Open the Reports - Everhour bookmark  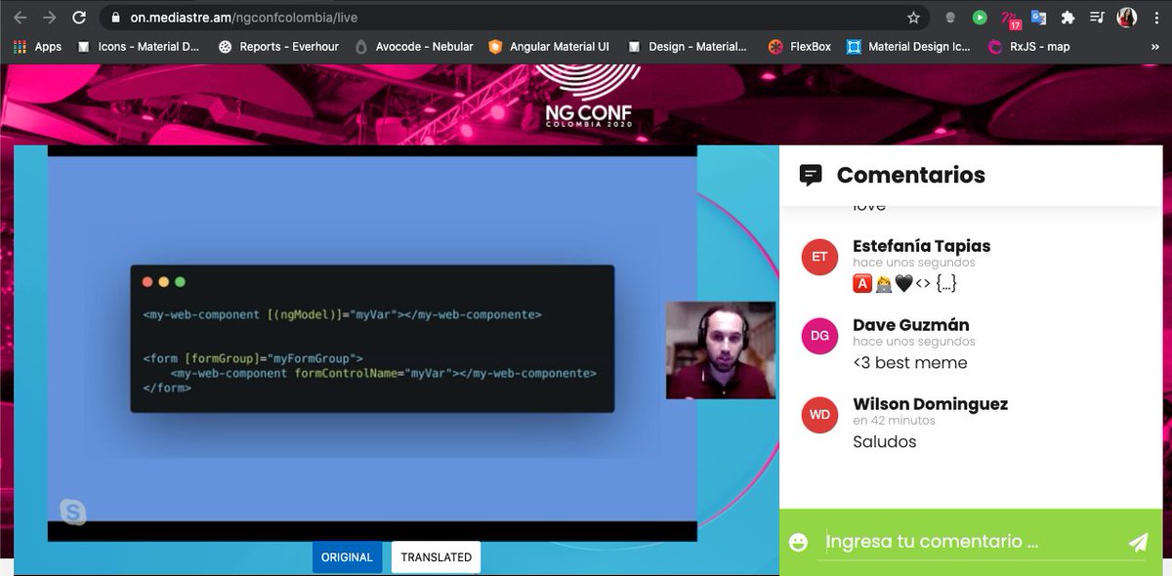tap(278, 46)
